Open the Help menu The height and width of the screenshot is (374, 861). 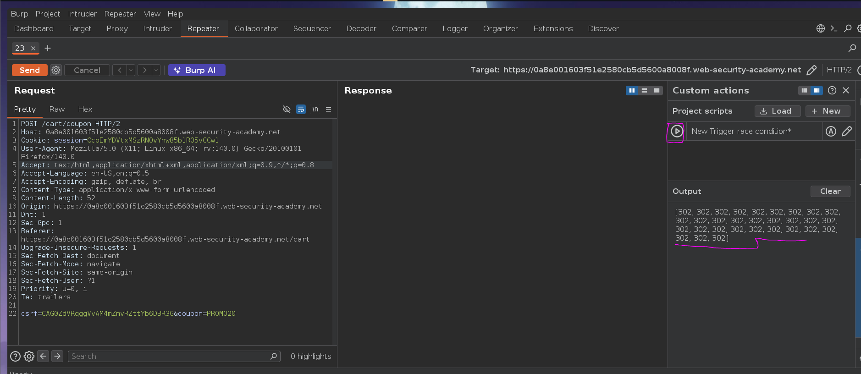[175, 14]
